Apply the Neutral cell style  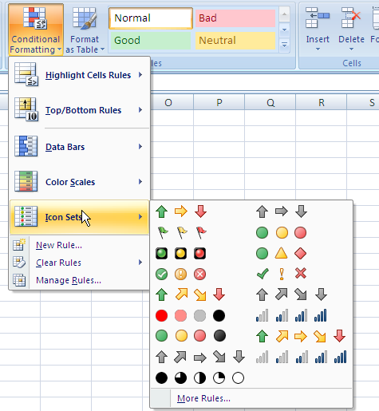235,41
